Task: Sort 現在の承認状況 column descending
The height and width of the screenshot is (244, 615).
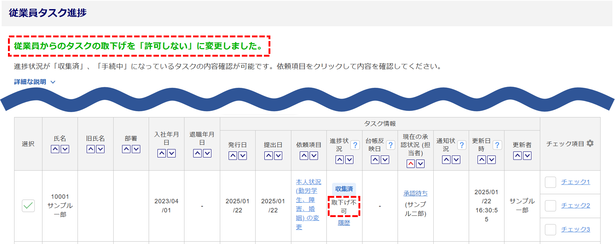Action: coord(420,164)
